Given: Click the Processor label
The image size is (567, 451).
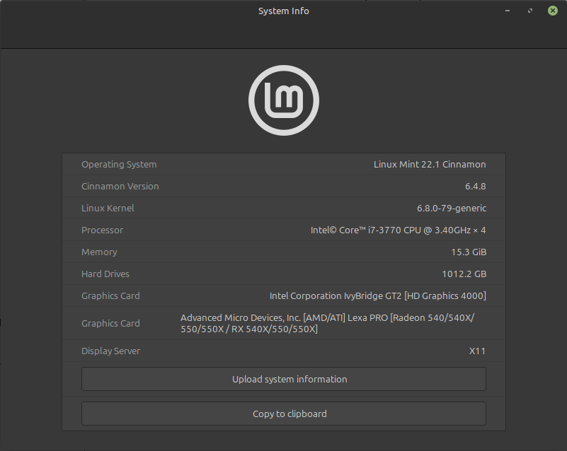Looking at the screenshot, I should 103,230.
